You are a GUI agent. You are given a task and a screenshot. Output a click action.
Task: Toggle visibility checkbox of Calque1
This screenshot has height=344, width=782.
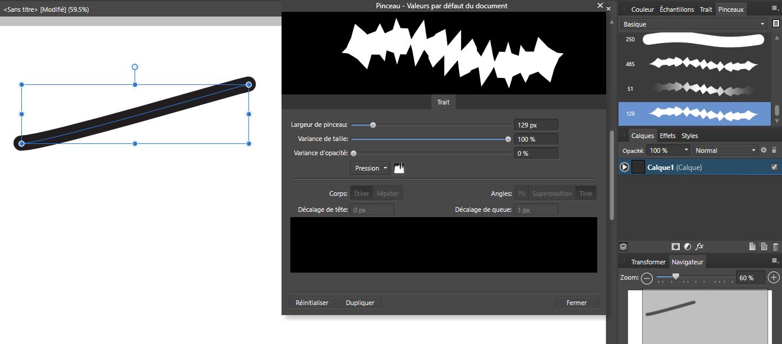click(774, 168)
